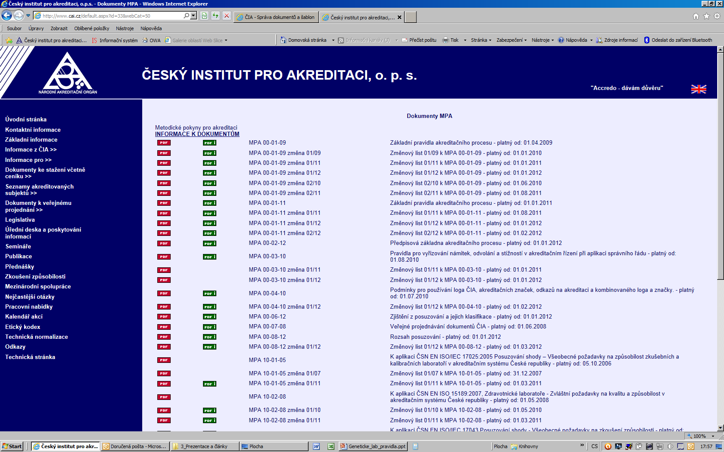Click the browser Forward arrow button
Viewport: 724px width, 452px height.
coord(19,15)
